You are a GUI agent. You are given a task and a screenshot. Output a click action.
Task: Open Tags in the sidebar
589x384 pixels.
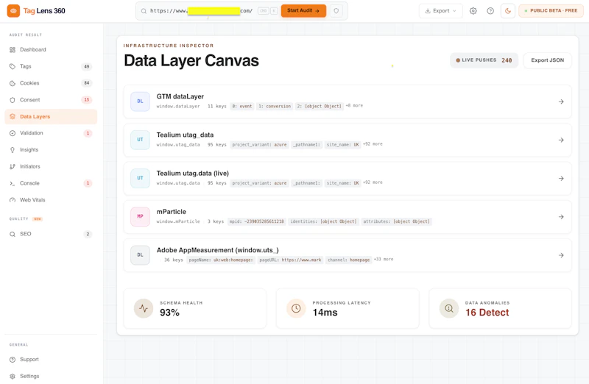click(51, 66)
